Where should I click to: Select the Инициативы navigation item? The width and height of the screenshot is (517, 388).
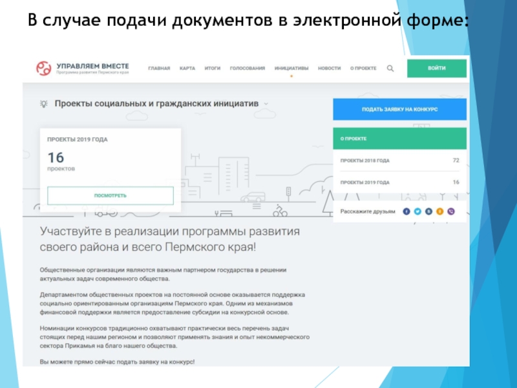pyautogui.click(x=291, y=68)
